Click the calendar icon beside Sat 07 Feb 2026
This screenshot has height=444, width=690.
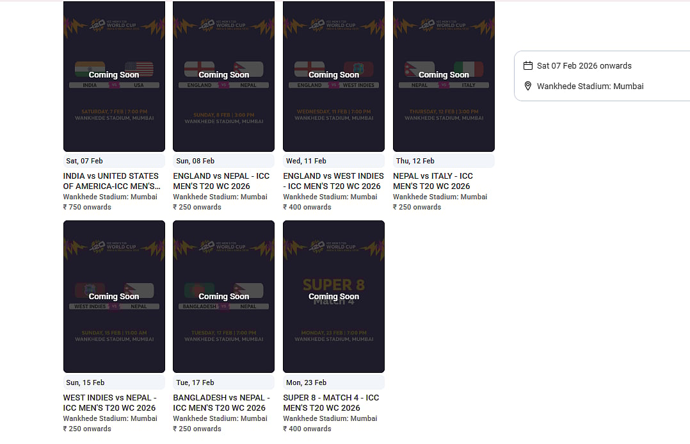tap(528, 65)
